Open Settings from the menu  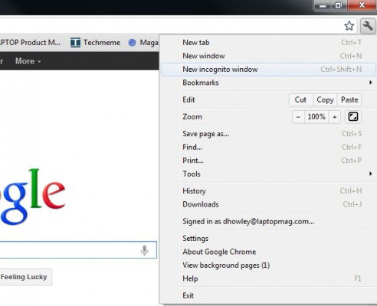coord(268,239)
